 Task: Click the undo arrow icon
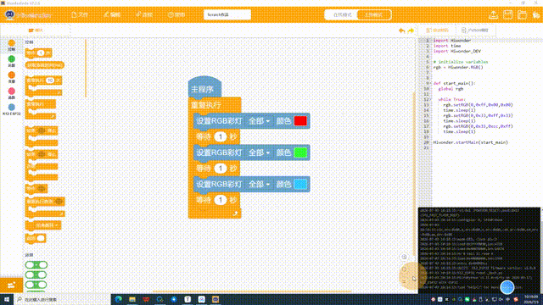(401, 30)
